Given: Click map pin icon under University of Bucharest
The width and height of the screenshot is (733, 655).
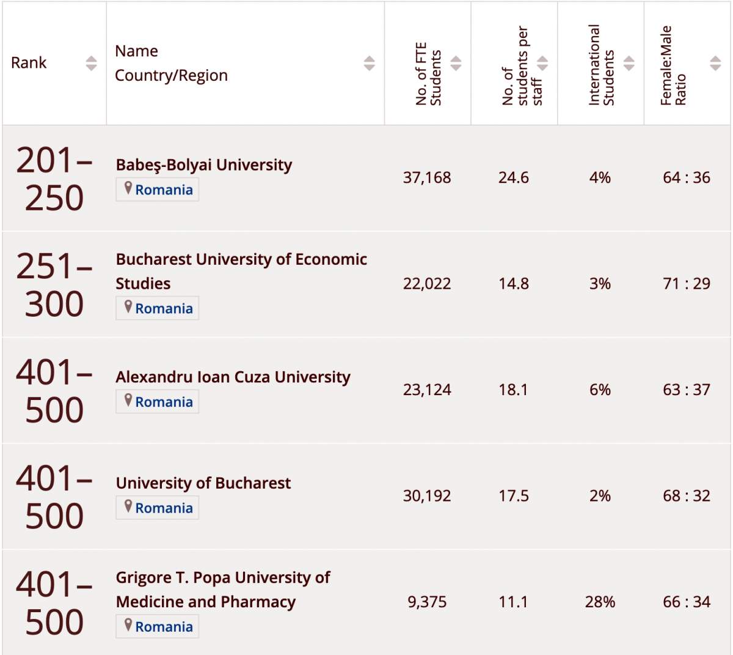Looking at the screenshot, I should [x=128, y=506].
